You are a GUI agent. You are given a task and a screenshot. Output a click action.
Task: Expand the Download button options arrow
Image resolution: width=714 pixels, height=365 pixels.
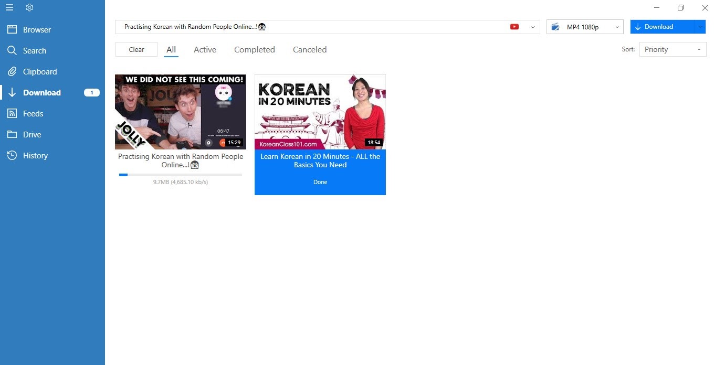tap(700, 27)
